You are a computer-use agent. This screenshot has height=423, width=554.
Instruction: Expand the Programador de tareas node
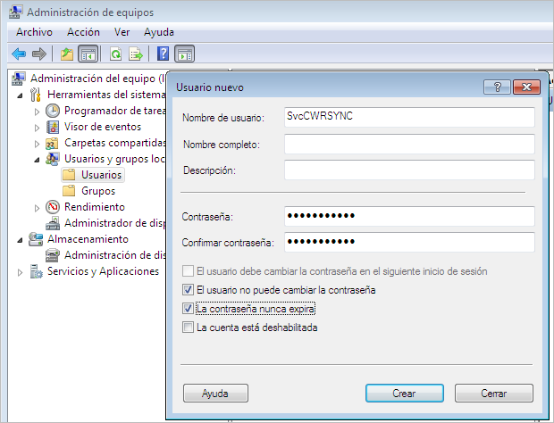coord(37,111)
